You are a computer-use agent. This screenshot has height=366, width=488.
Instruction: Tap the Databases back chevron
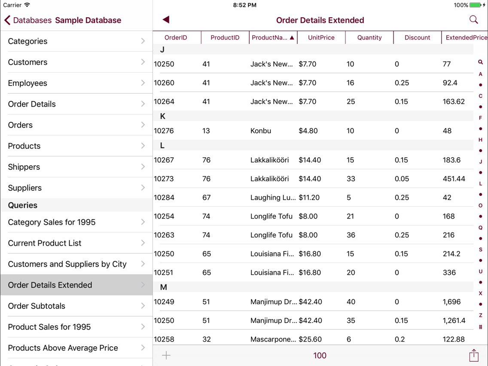coord(7,20)
